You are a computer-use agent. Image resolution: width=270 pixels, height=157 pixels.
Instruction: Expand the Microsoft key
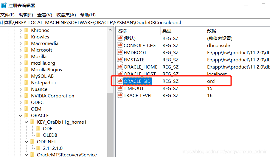tap(21, 50)
